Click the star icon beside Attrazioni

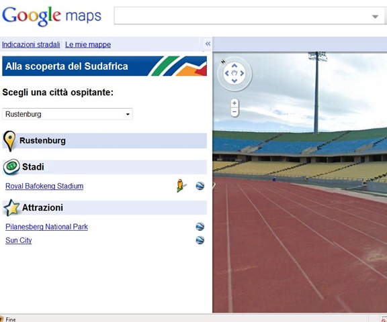click(x=11, y=208)
